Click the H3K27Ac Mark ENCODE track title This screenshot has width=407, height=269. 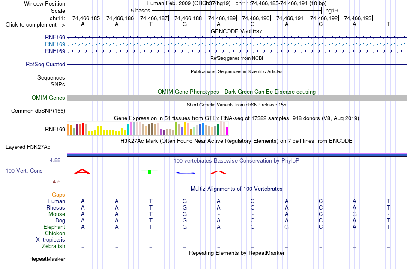click(236, 141)
